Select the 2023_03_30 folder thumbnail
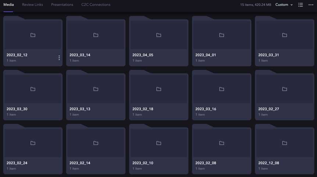317x177 pixels. pos(33,89)
